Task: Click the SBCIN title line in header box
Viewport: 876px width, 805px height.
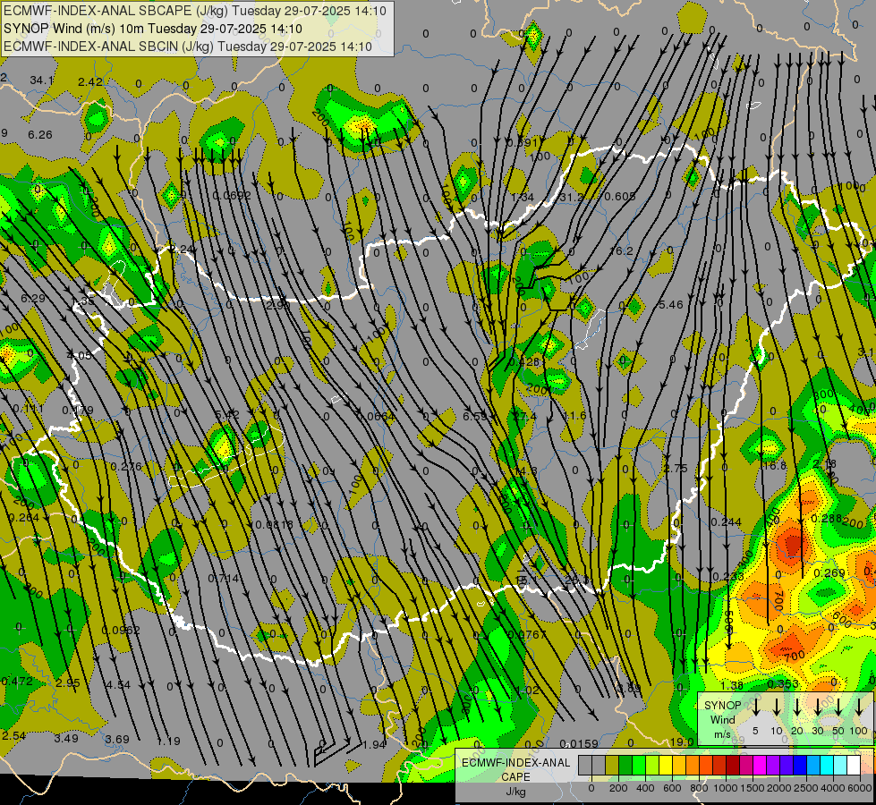Action: pos(188,47)
